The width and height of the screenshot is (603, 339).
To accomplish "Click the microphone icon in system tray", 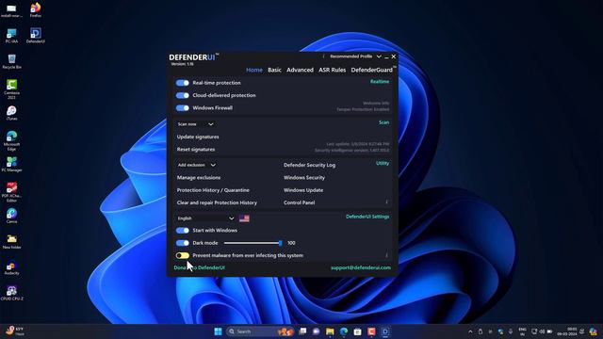I will point(511,331).
